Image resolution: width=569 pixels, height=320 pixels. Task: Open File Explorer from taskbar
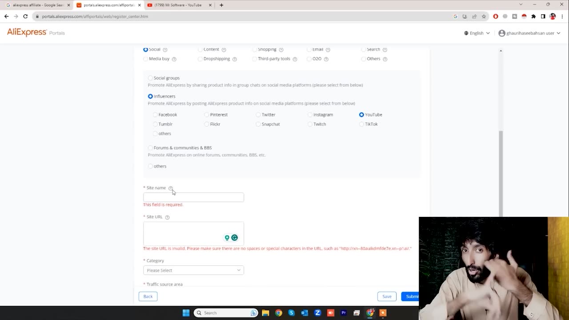click(265, 313)
